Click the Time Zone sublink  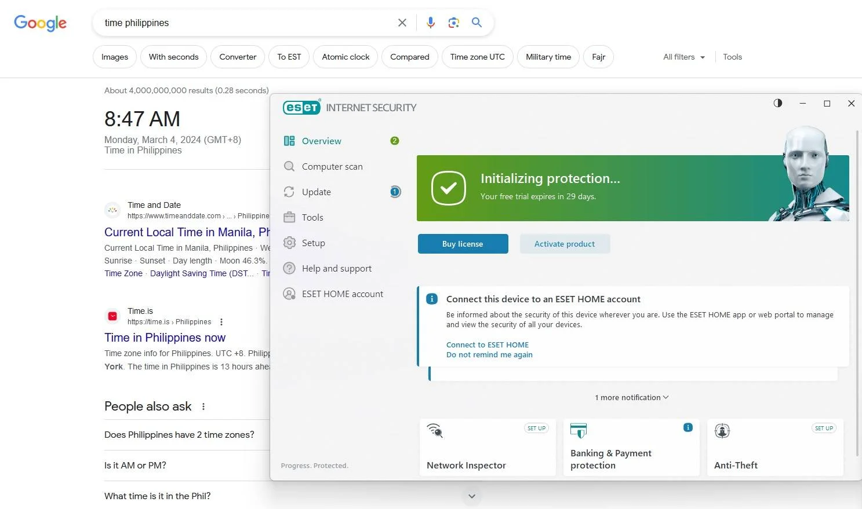point(123,273)
